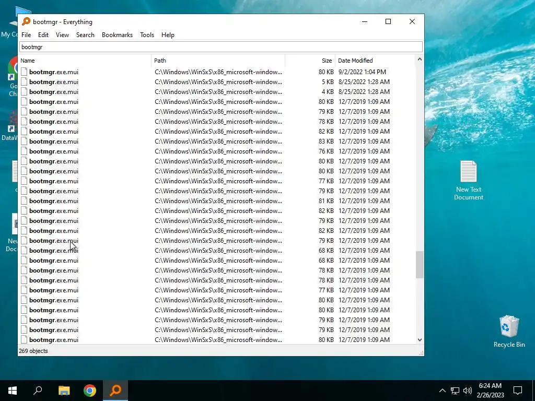This screenshot has height=401, width=535.
Task: Open the notification center icon
Action: (x=518, y=391)
